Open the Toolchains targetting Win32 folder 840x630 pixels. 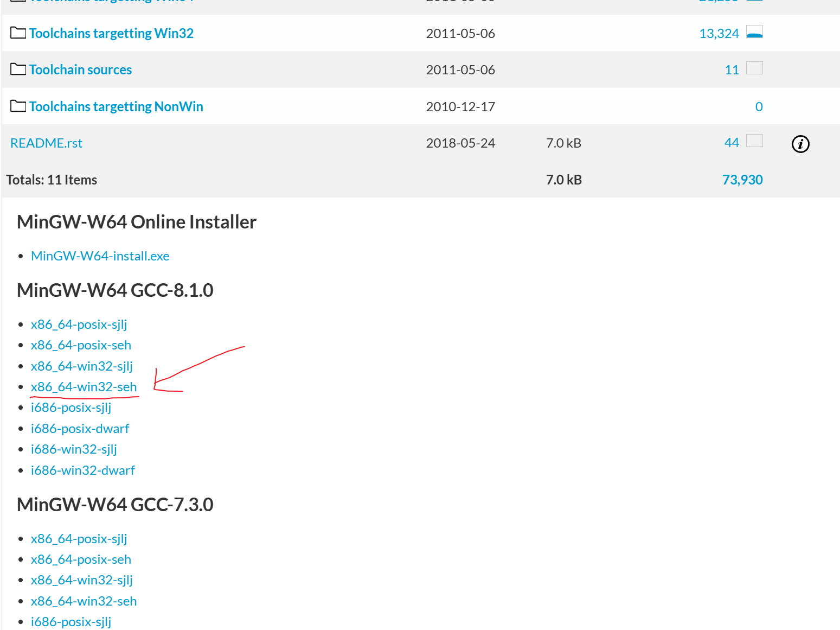111,33
